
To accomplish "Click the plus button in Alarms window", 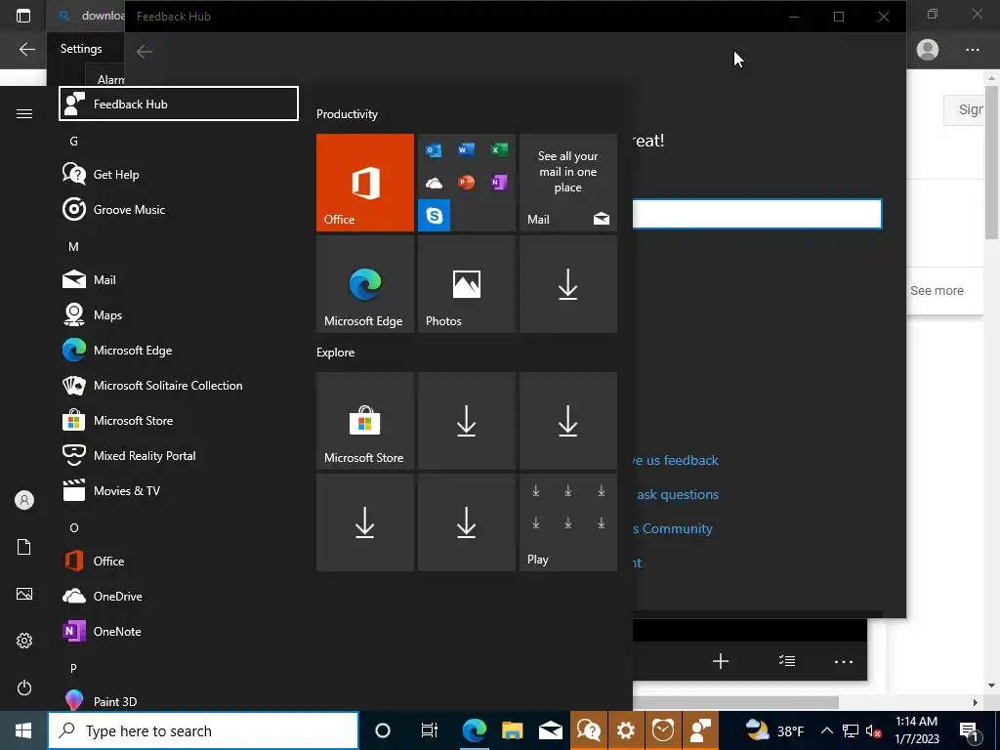I will click(721, 661).
